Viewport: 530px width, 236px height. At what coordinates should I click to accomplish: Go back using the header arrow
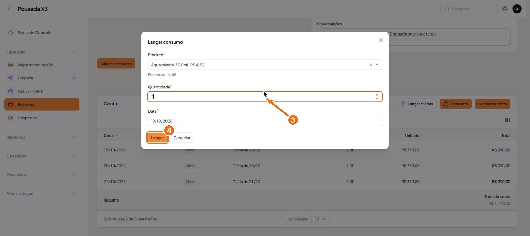tap(9, 9)
